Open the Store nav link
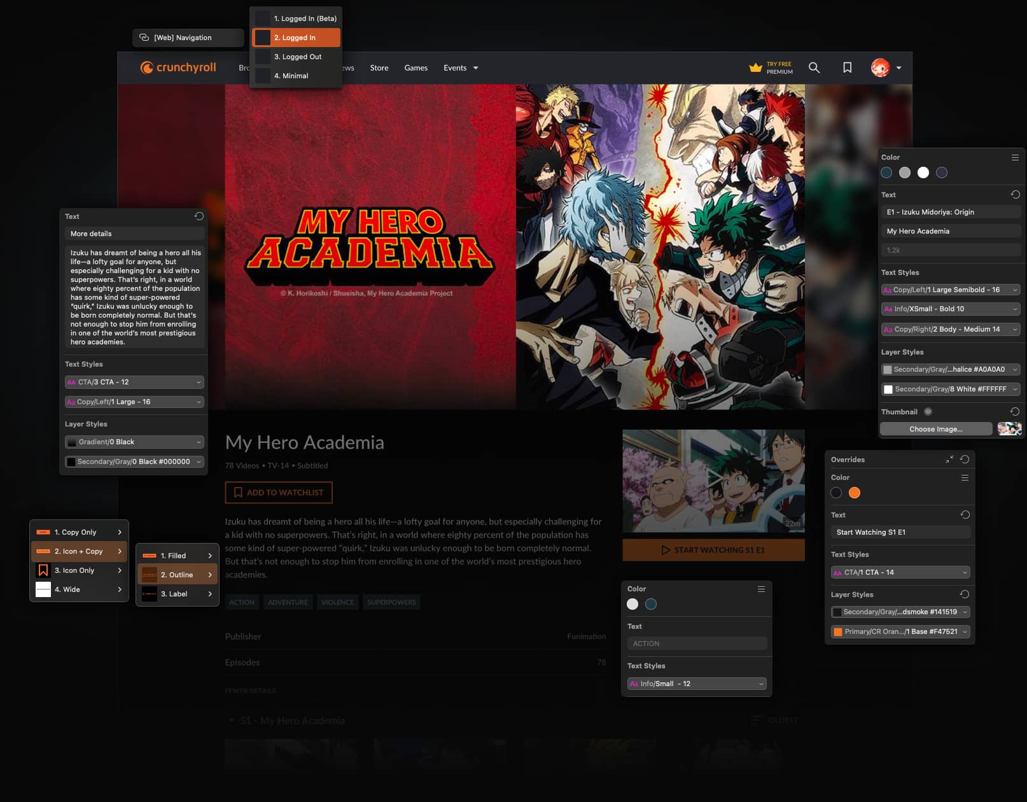The width and height of the screenshot is (1027, 802). coord(379,68)
